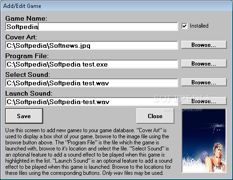Browse for Cover Art image
The image size is (233, 180).
point(204,45)
